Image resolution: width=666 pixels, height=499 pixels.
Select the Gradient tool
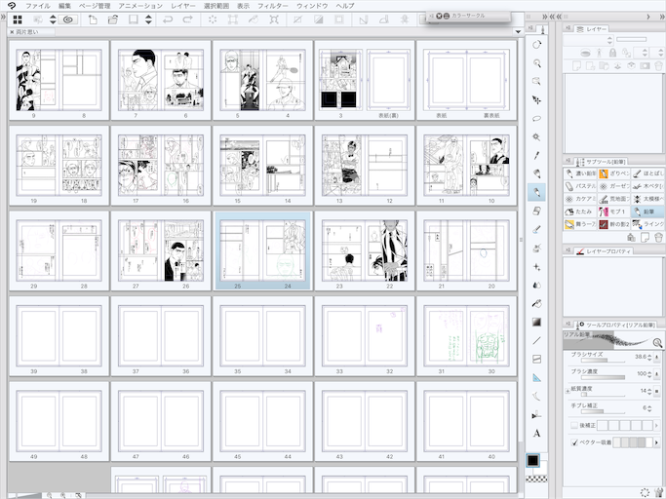click(x=537, y=323)
